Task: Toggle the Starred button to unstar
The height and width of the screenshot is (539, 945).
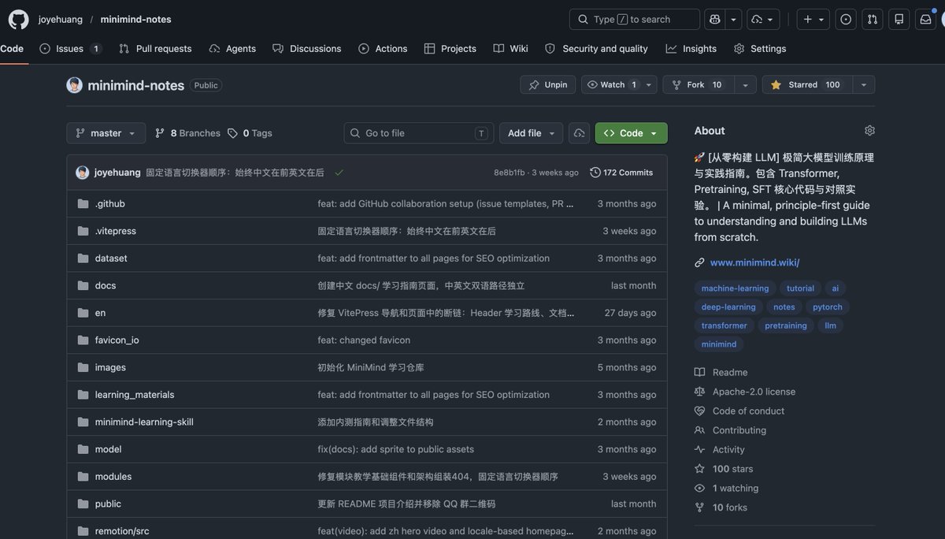Action: (806, 85)
